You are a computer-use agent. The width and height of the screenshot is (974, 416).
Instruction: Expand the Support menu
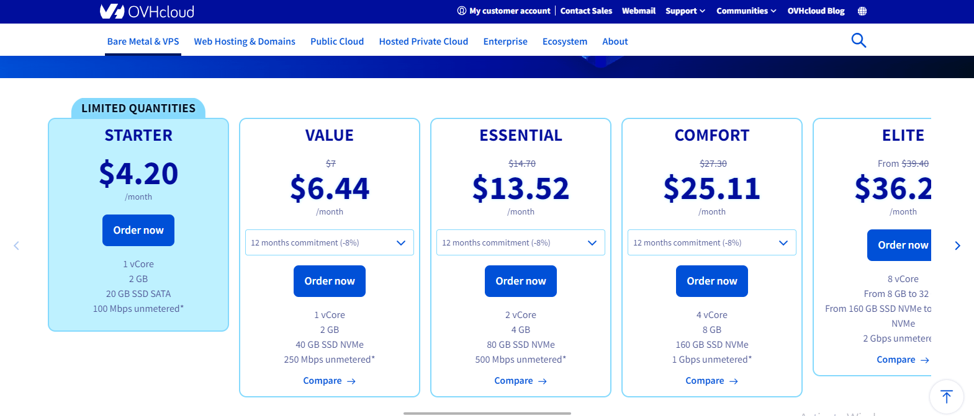tap(685, 11)
